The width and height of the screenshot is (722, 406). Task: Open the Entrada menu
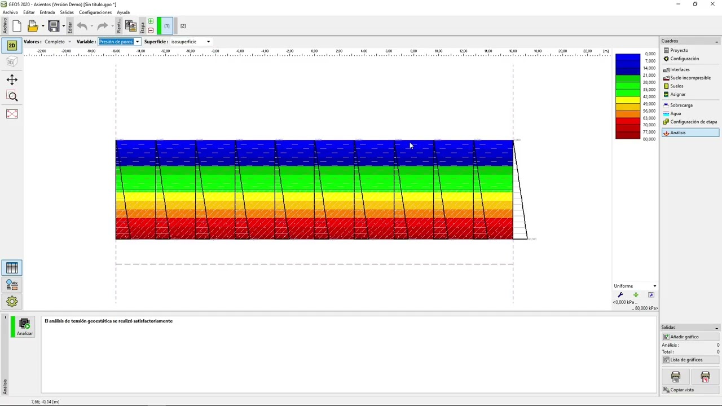[x=47, y=12]
